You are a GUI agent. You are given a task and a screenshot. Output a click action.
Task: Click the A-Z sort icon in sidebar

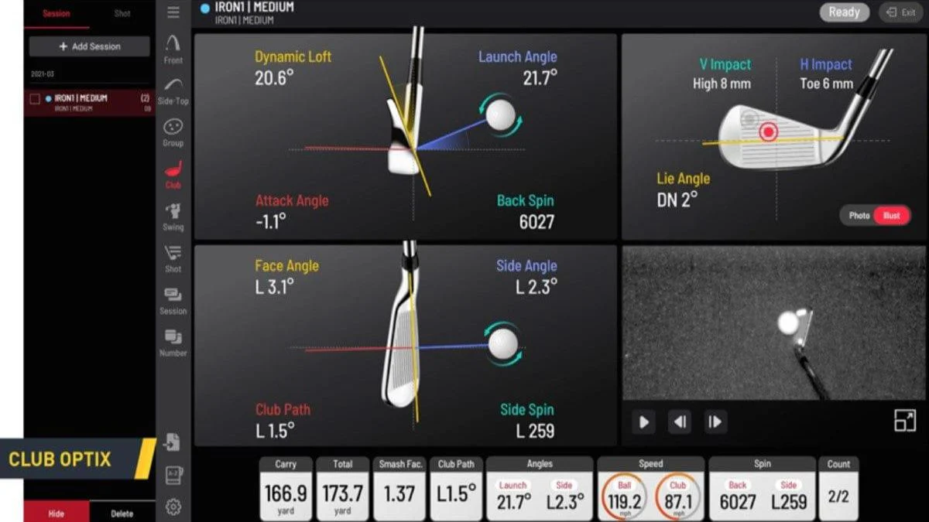click(x=174, y=475)
